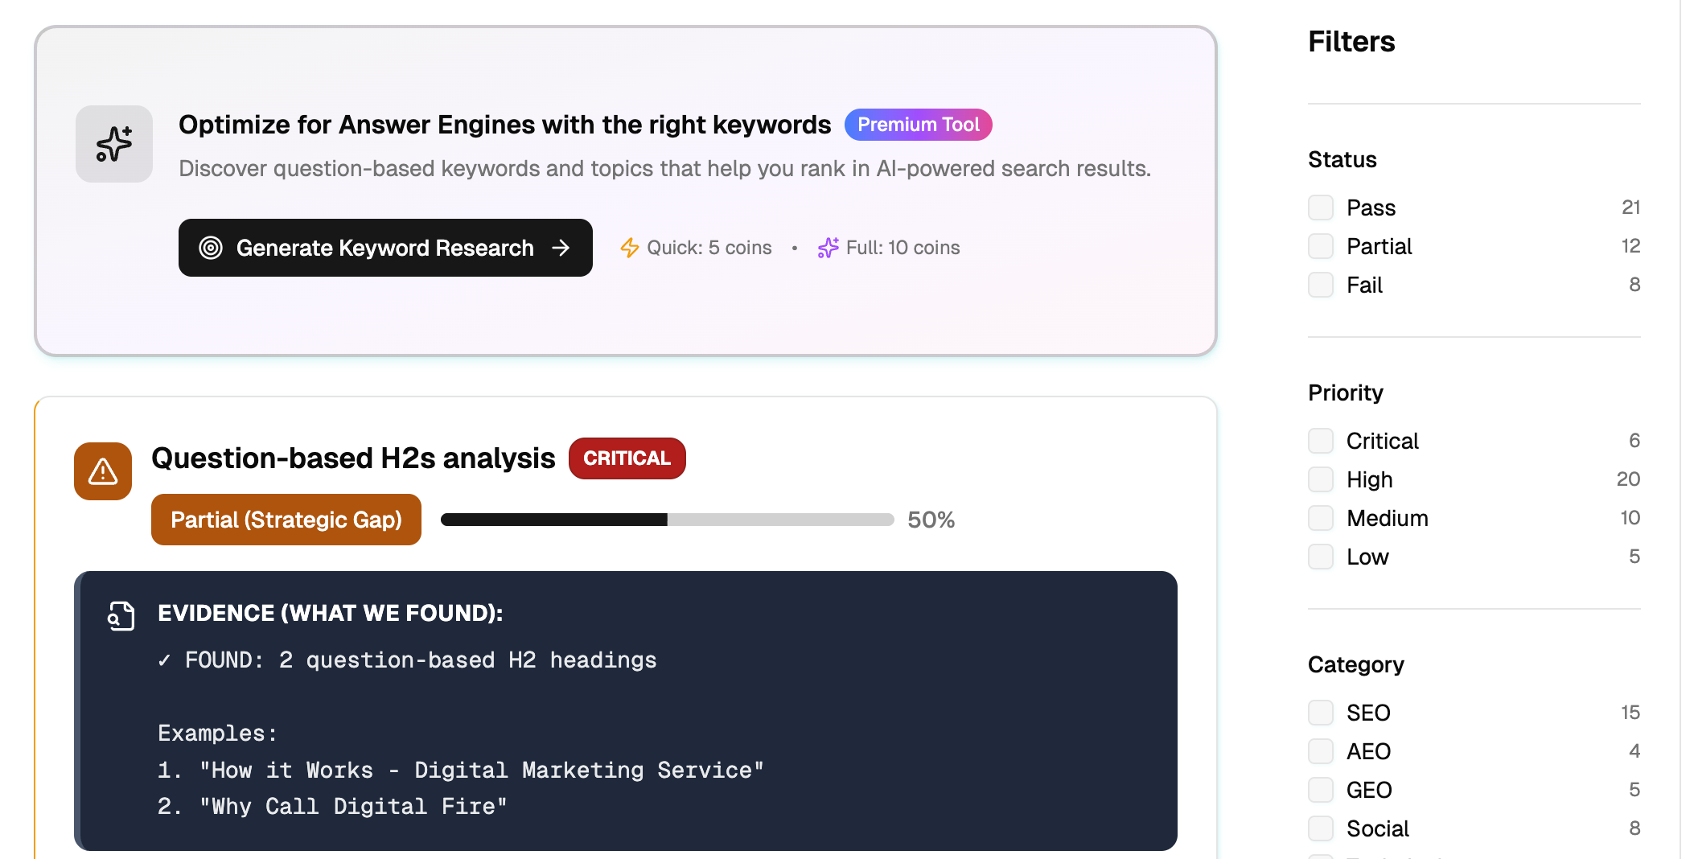Viewport: 1694px width, 859px height.
Task: Enable the Low priority filter
Action: tap(1321, 557)
